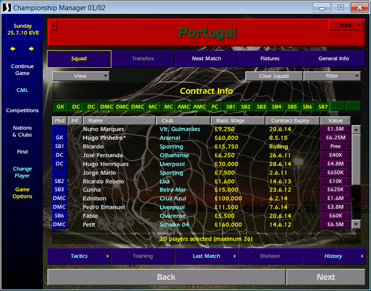371x291 pixels.
Task: Click the Division button
Action: pos(270,256)
